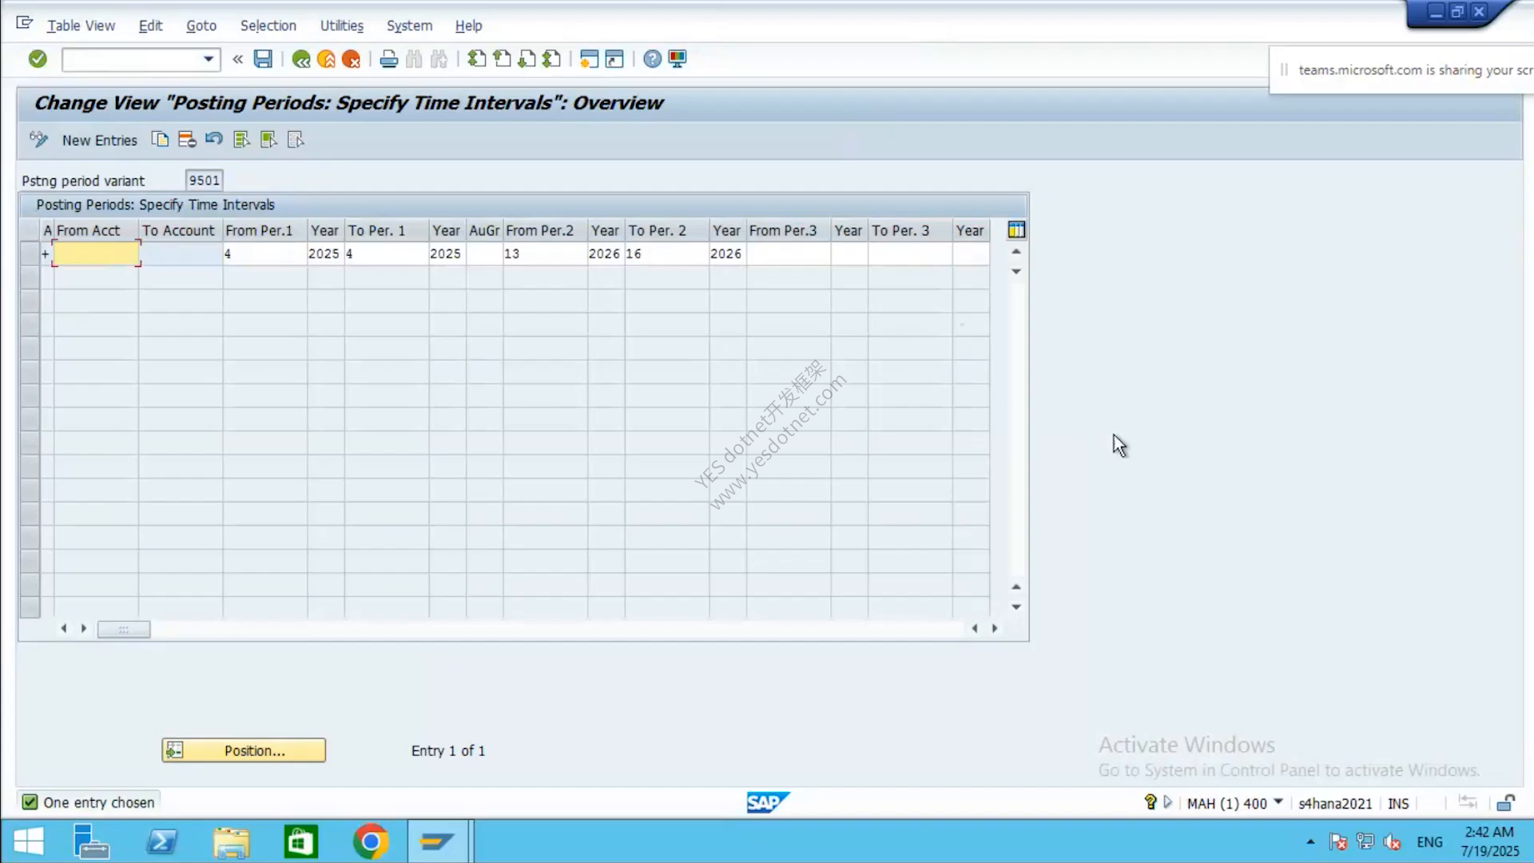Click the Select All icon

tap(241, 140)
